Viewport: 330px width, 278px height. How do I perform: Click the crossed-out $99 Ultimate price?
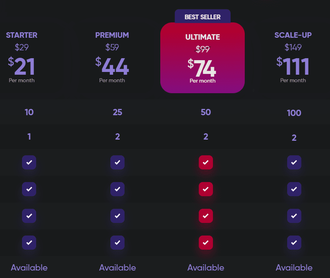[202, 49]
